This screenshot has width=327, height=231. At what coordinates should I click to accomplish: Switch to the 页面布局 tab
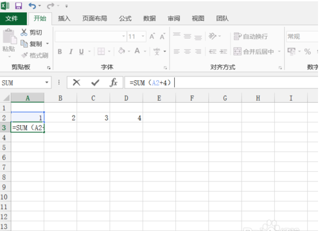[x=94, y=19]
